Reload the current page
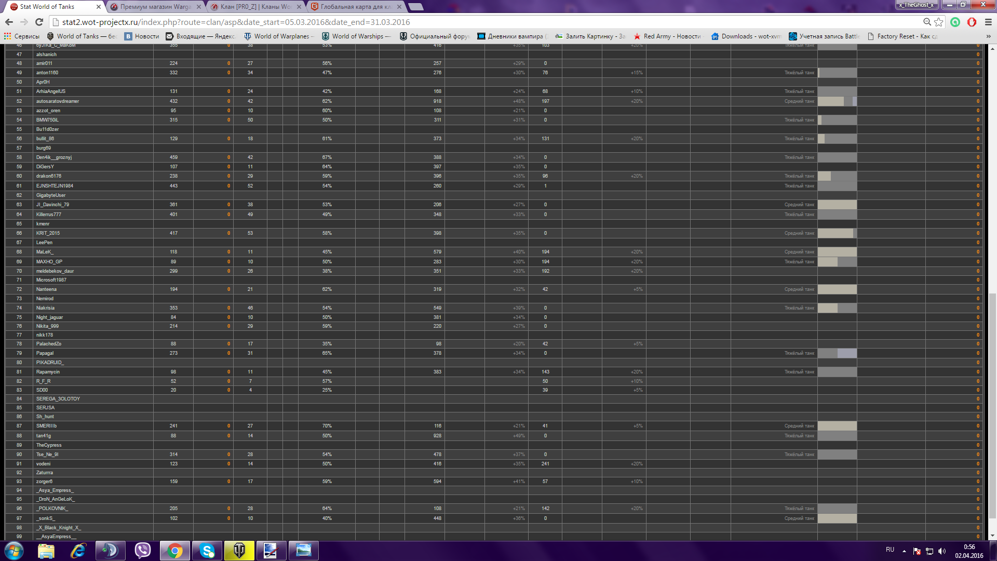 tap(39, 22)
